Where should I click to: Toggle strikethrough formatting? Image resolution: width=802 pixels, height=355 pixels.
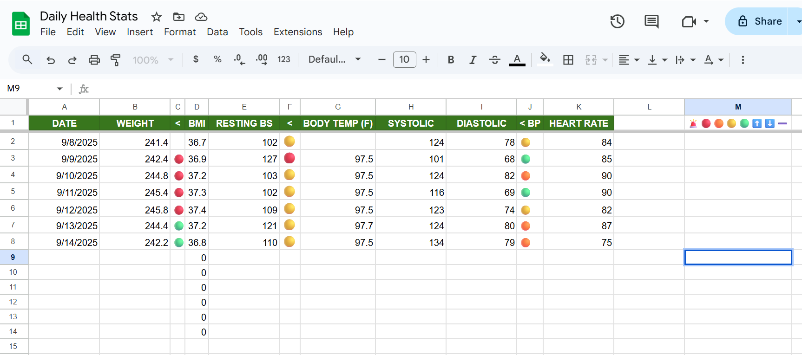(494, 60)
